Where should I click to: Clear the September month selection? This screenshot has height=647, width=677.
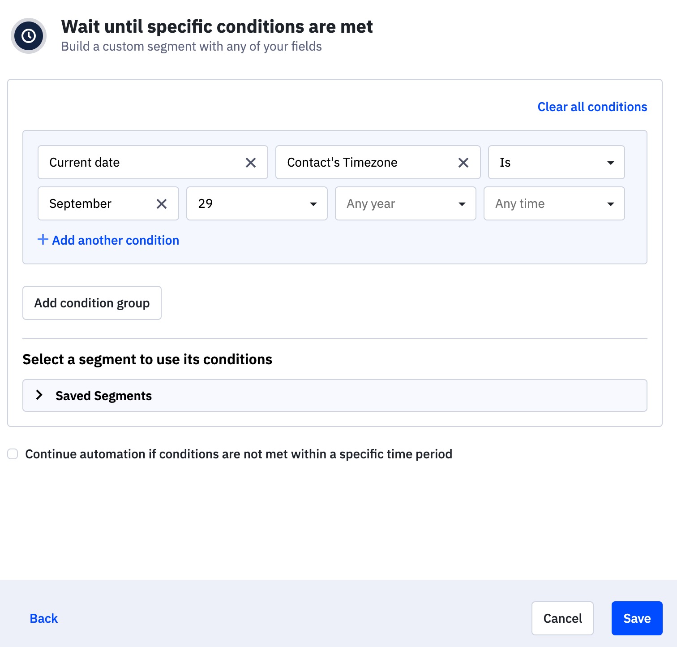[x=162, y=204]
